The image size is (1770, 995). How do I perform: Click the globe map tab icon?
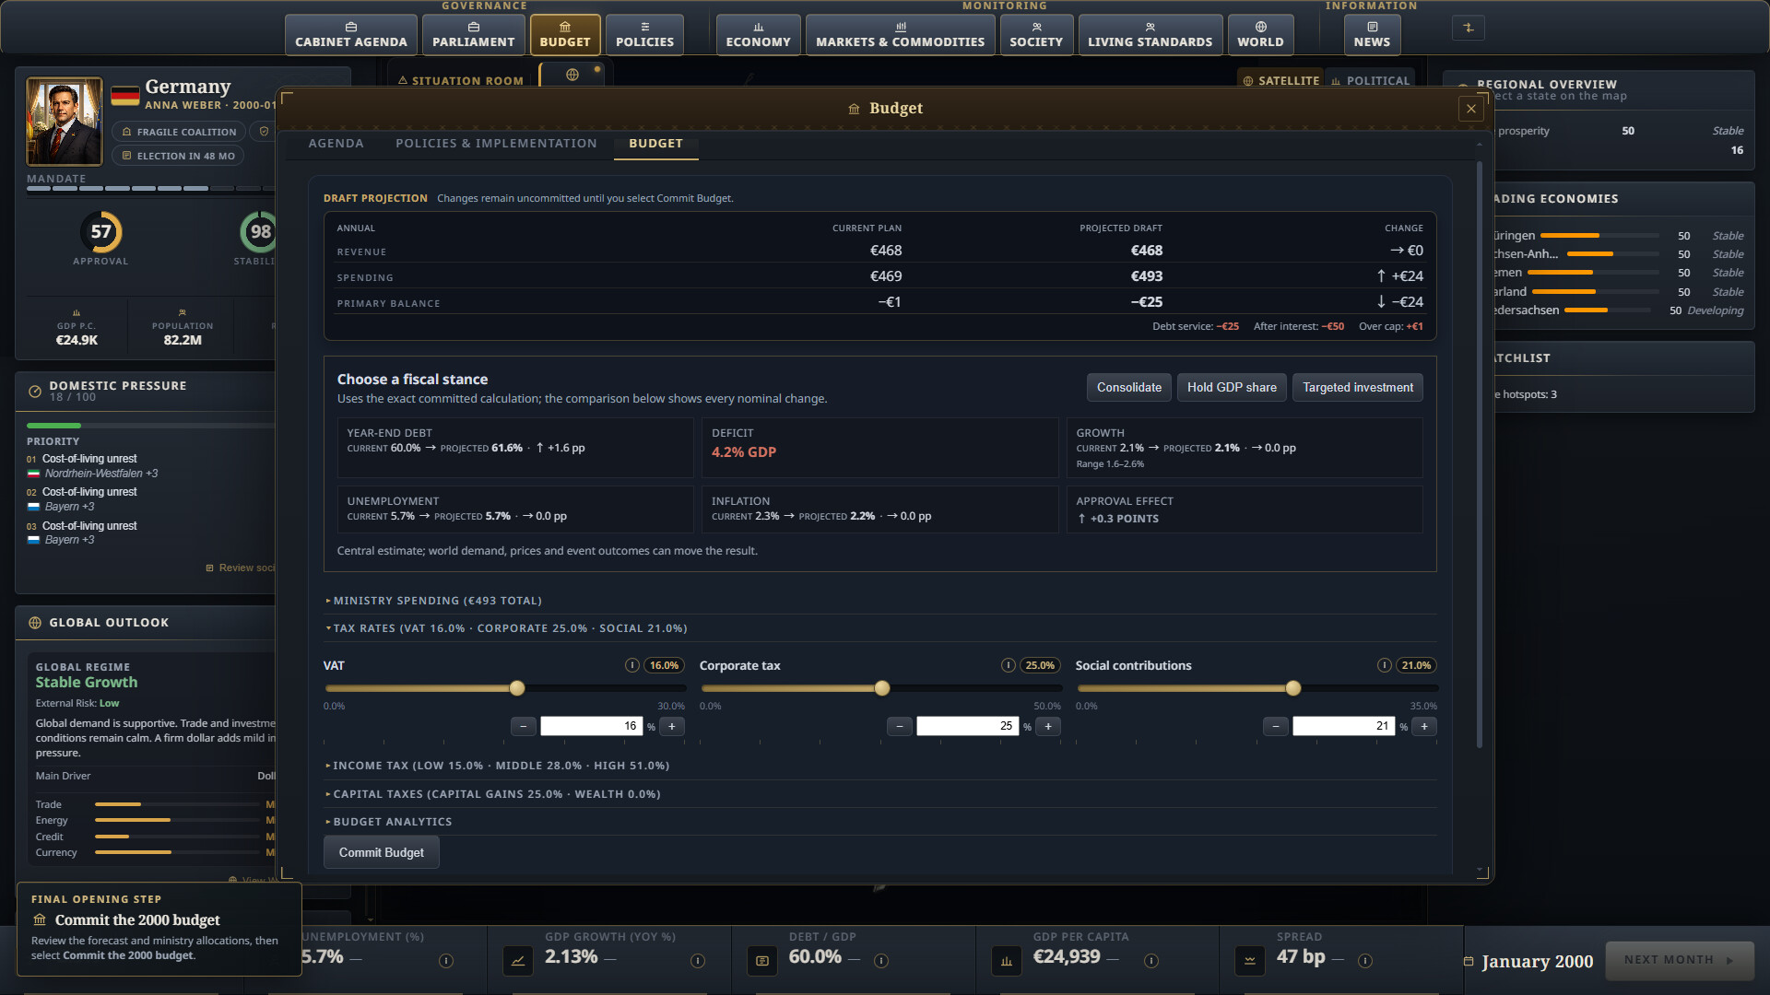point(572,75)
